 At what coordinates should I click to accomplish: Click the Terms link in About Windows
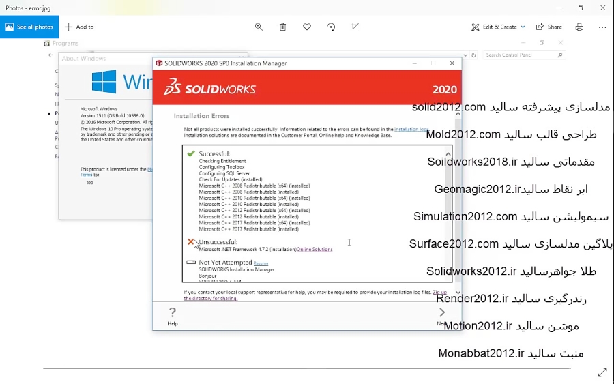[86, 175]
